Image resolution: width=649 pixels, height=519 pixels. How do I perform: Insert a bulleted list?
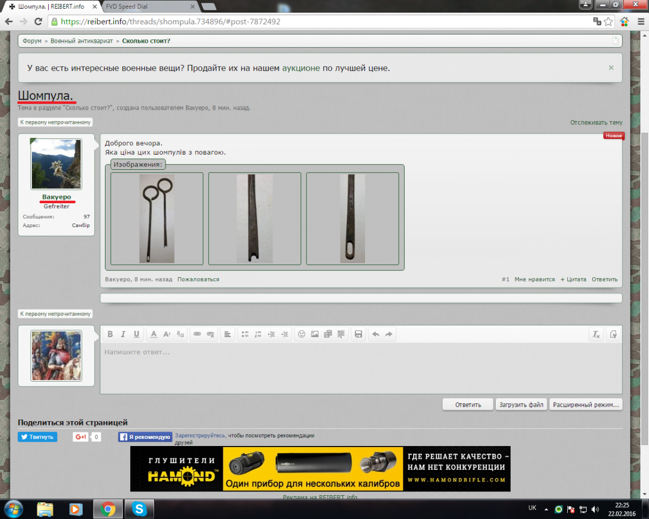click(x=245, y=334)
